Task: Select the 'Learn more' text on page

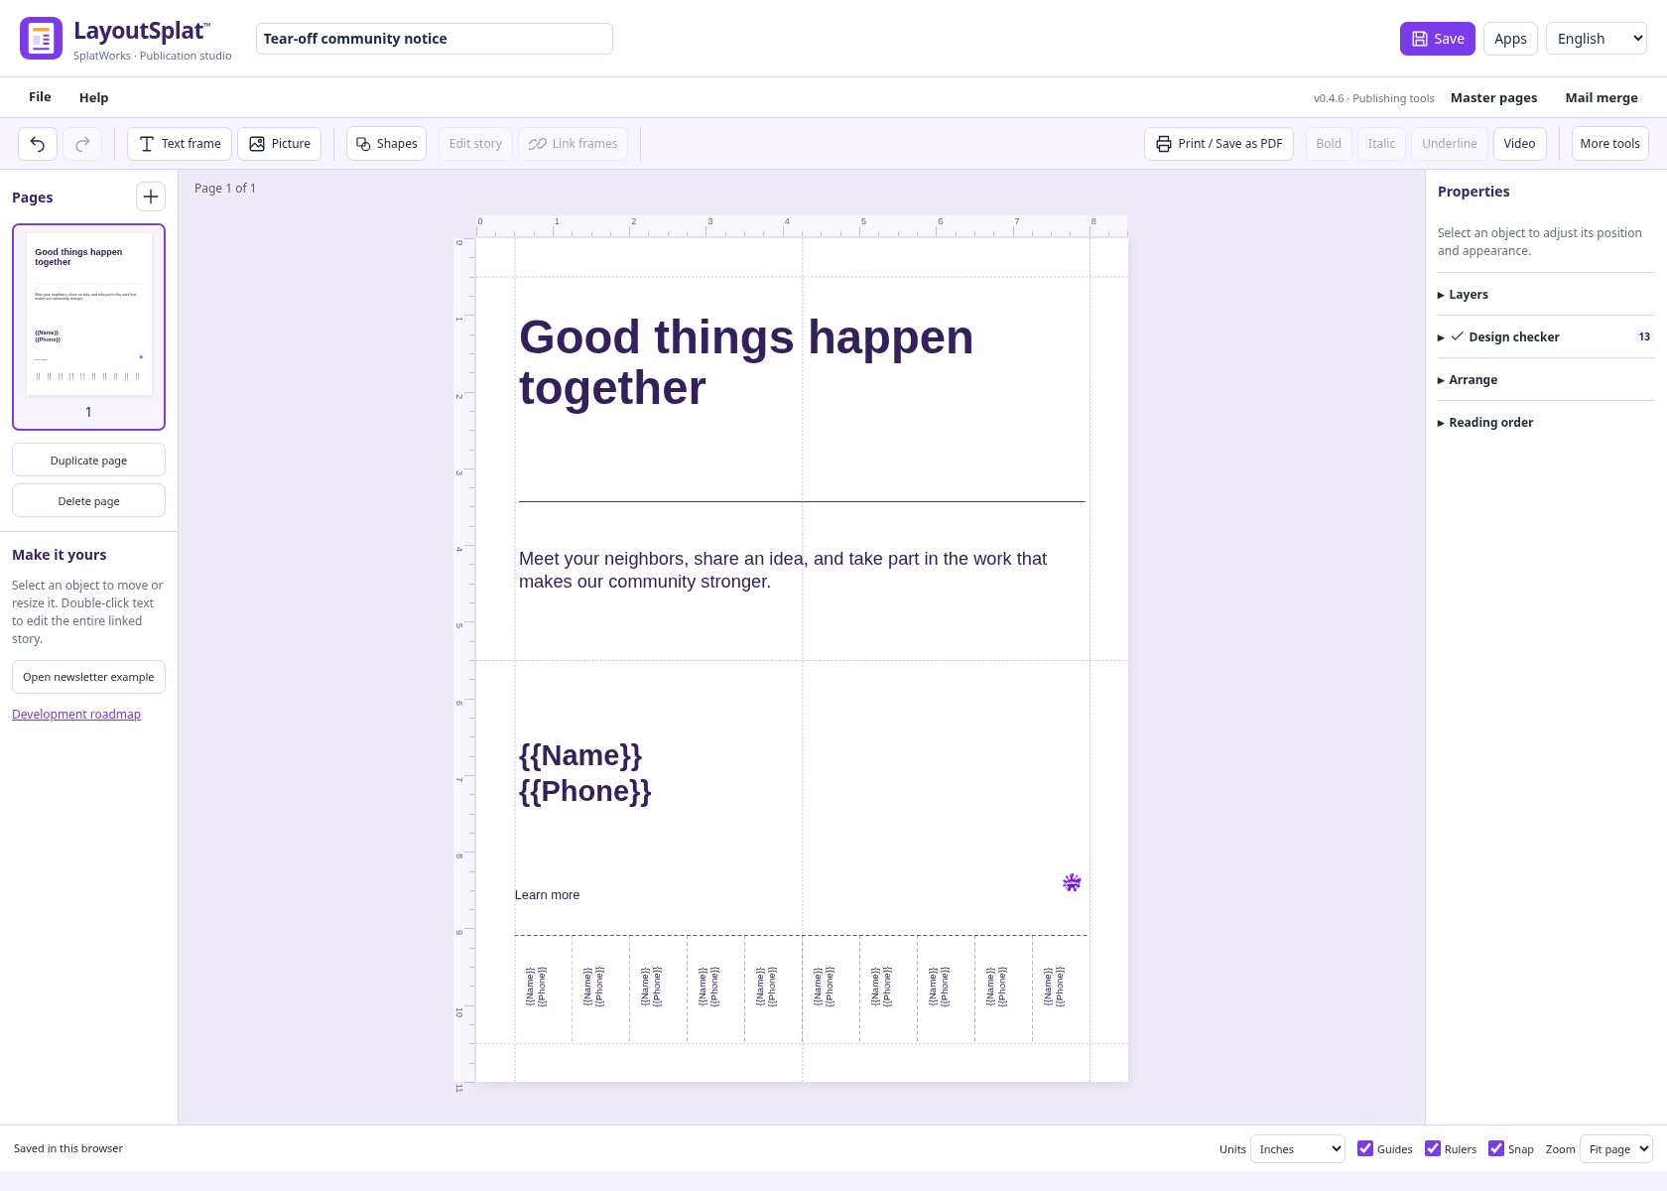Action: click(x=547, y=895)
